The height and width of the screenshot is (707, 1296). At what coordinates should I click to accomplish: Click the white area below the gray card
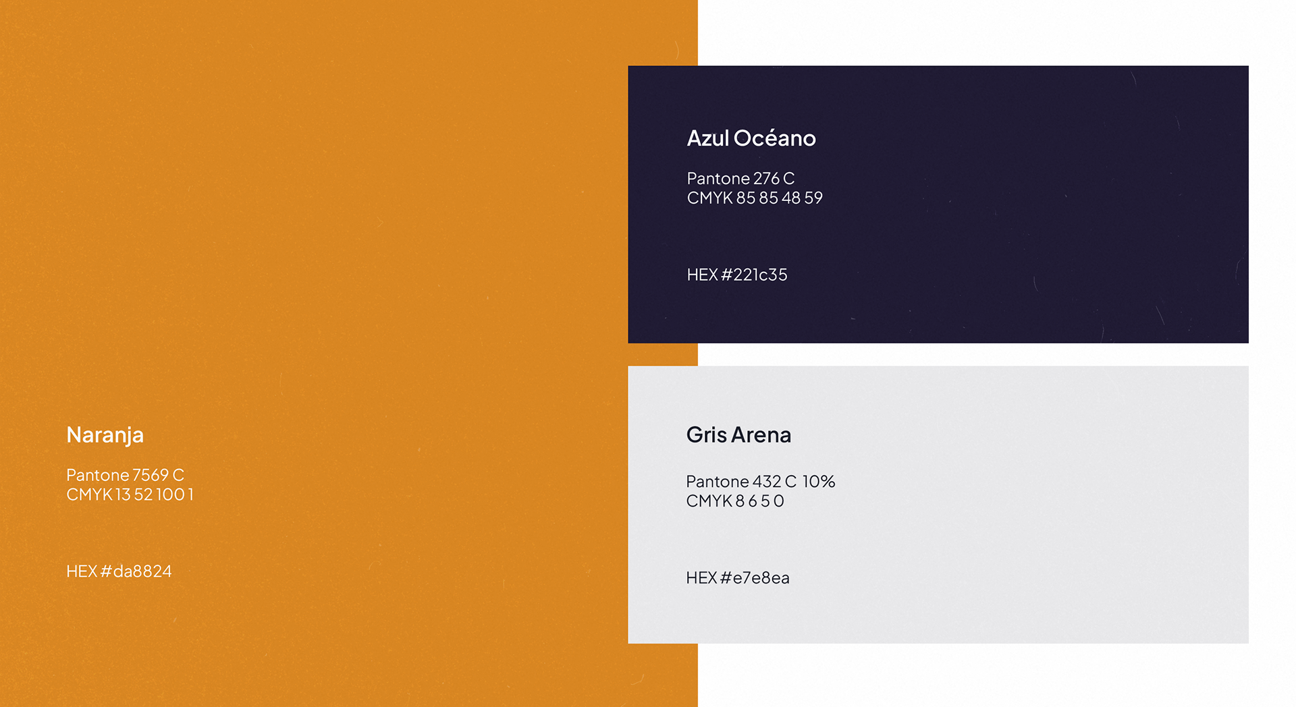[996, 675]
